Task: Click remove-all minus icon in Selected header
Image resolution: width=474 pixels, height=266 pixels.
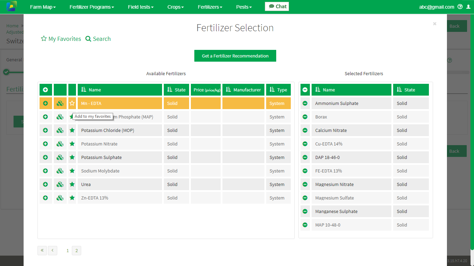Action: click(305, 90)
